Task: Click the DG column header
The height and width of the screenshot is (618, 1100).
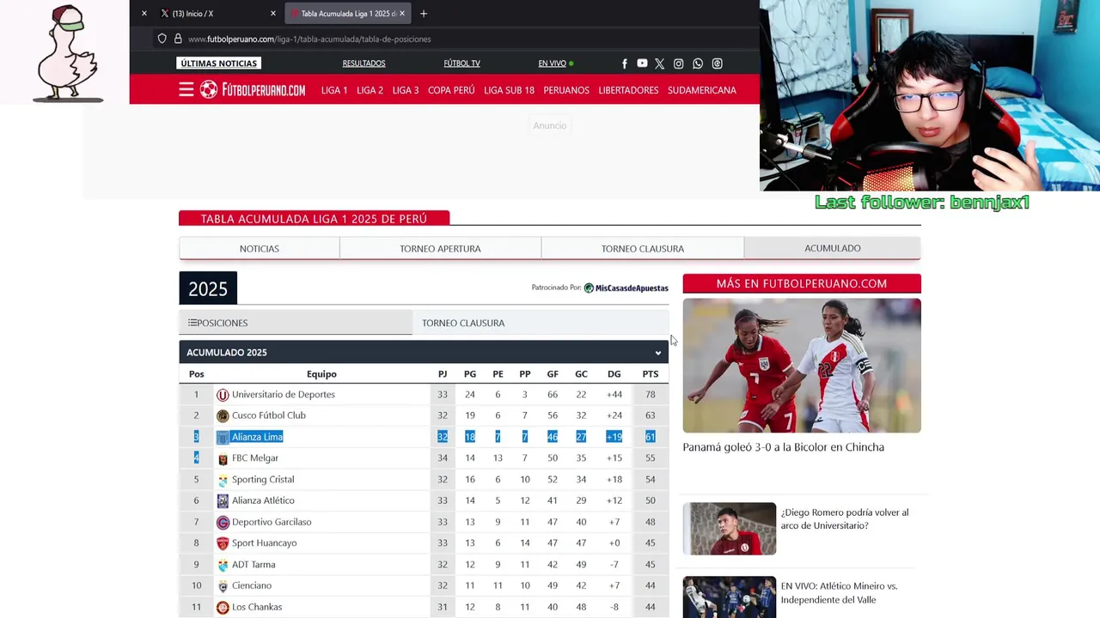Action: coord(614,374)
